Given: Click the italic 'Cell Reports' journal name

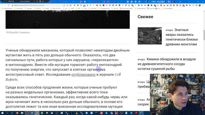Looking at the screenshot, I should coord(63,77).
